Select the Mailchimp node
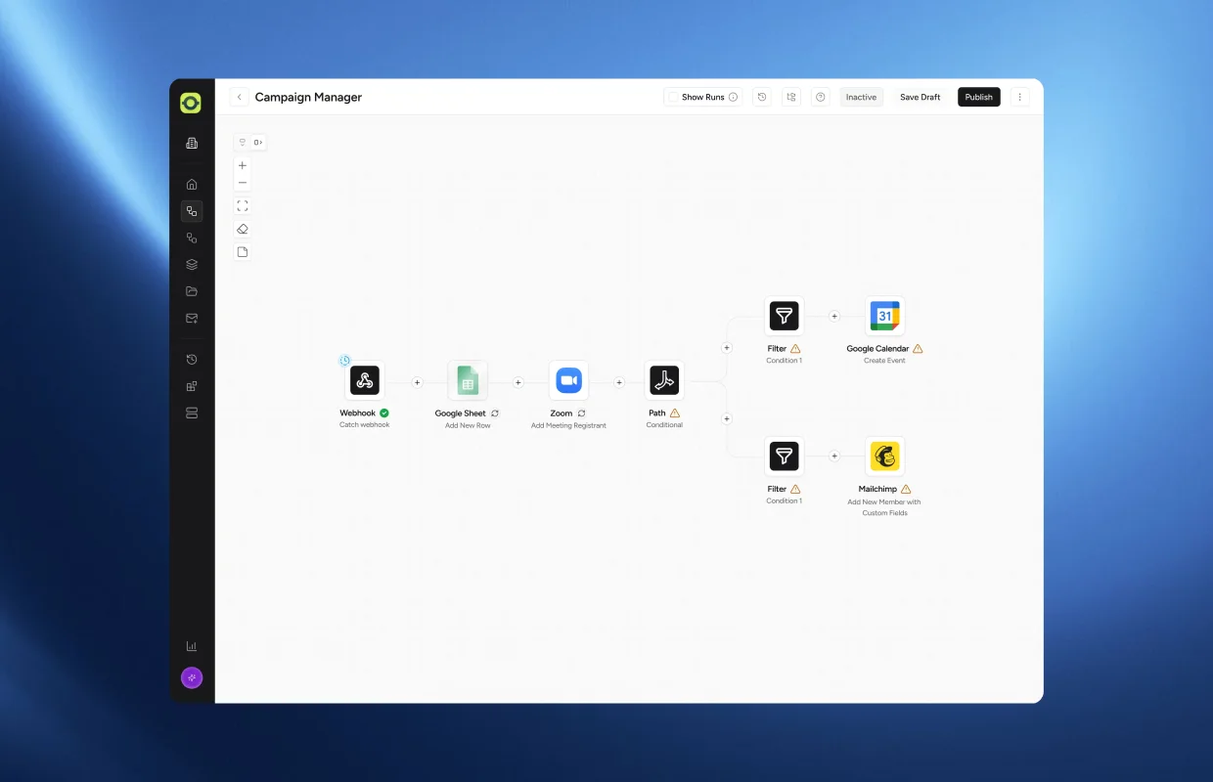This screenshot has height=782, width=1213. [x=884, y=456]
